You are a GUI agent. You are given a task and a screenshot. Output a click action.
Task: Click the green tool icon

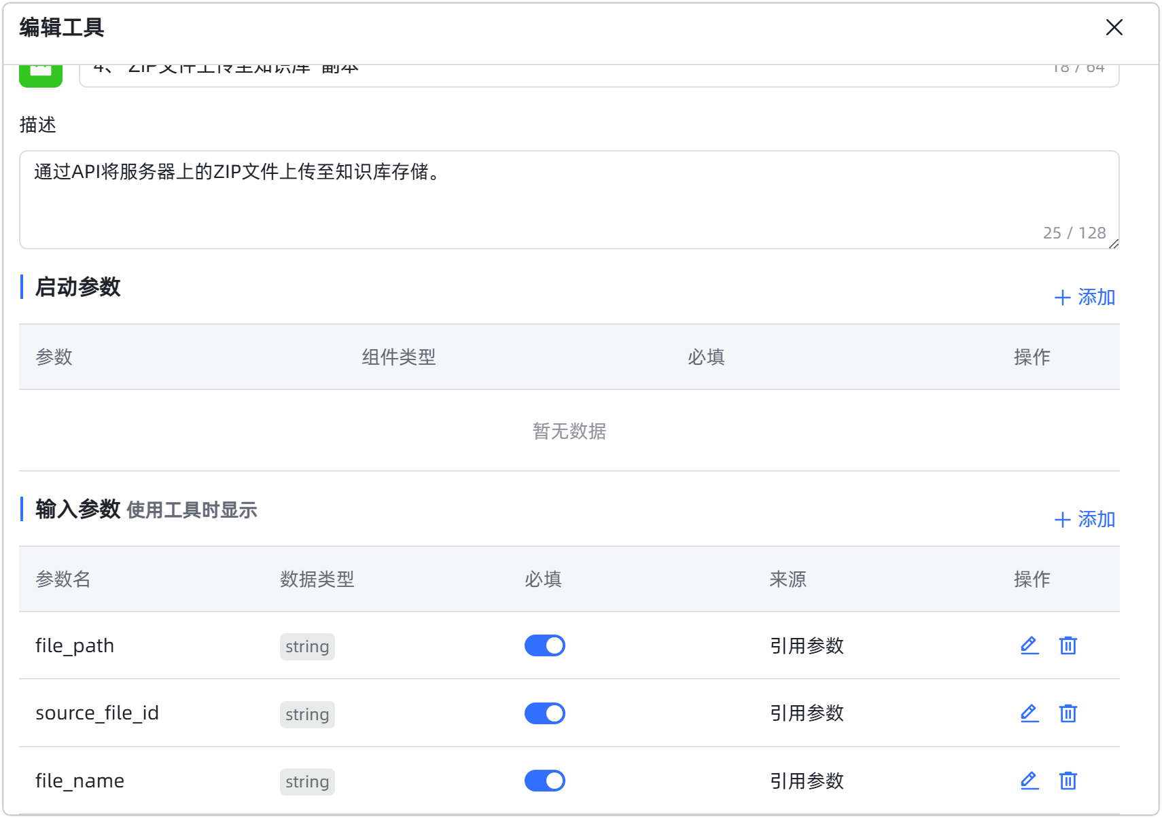(x=41, y=75)
